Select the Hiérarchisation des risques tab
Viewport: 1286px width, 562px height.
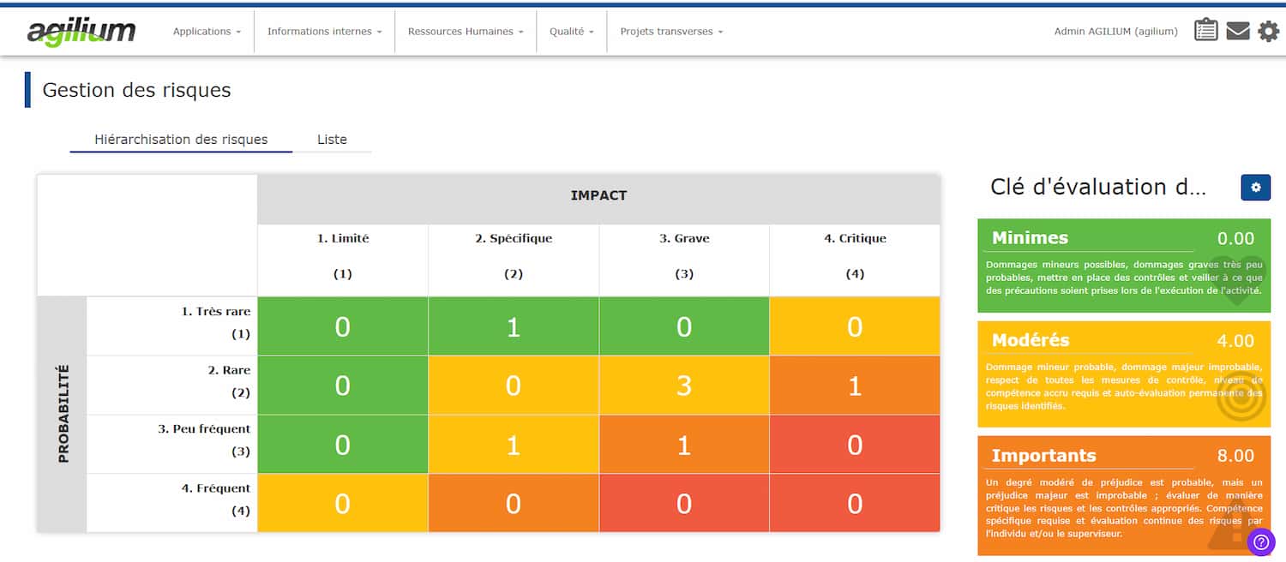pos(181,140)
